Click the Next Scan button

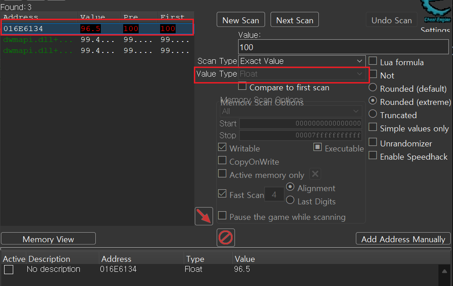tap(295, 20)
